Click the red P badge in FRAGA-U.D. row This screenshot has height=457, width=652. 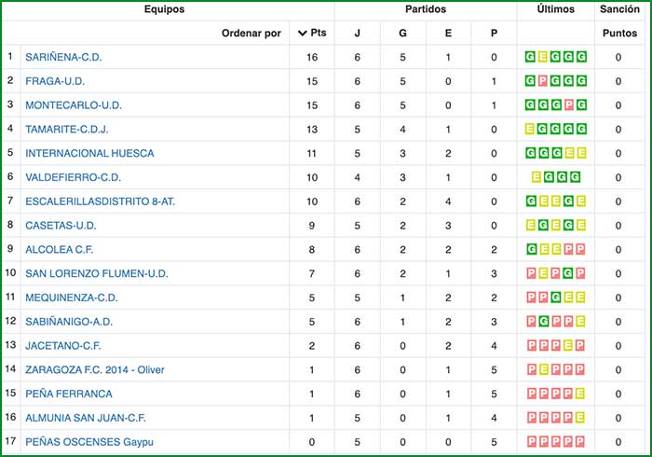pyautogui.click(x=543, y=81)
